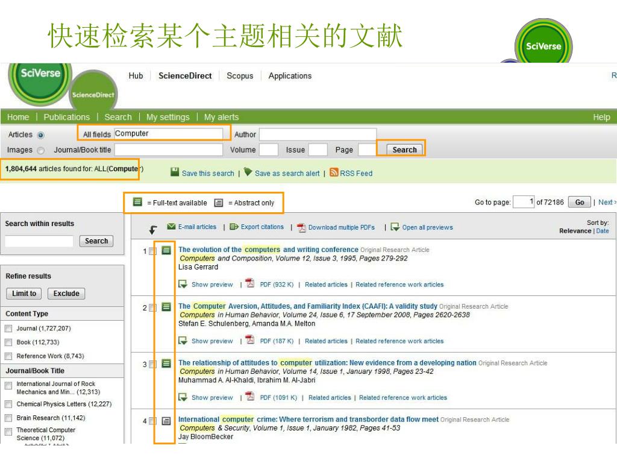Image resolution: width=617 pixels, height=463 pixels.
Task: Open the ScienceDirect tab
Action: (x=185, y=75)
